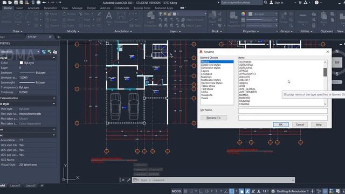Toggle polar tracking in status bar

pyautogui.click(x=207, y=191)
